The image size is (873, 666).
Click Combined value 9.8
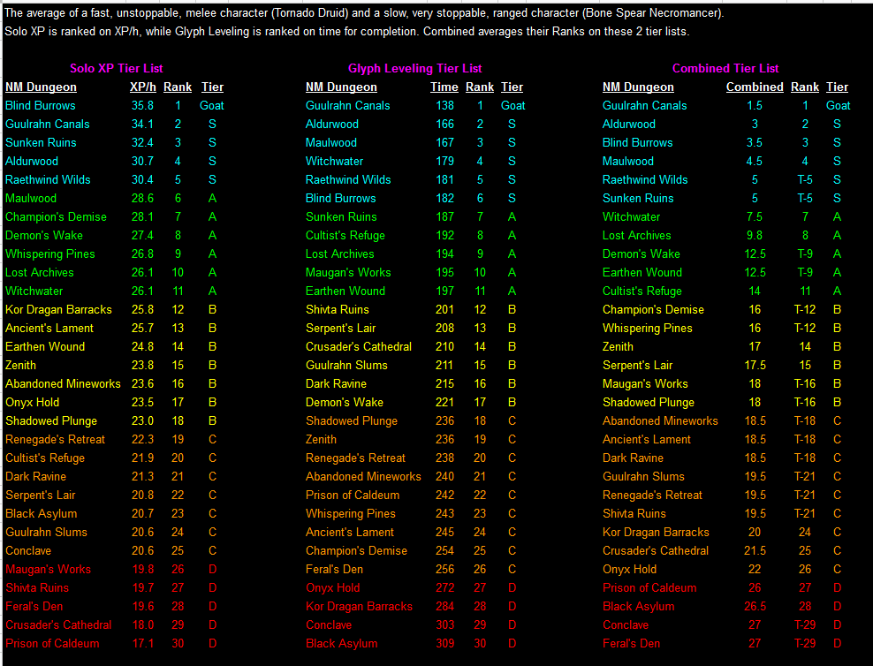pyautogui.click(x=755, y=235)
